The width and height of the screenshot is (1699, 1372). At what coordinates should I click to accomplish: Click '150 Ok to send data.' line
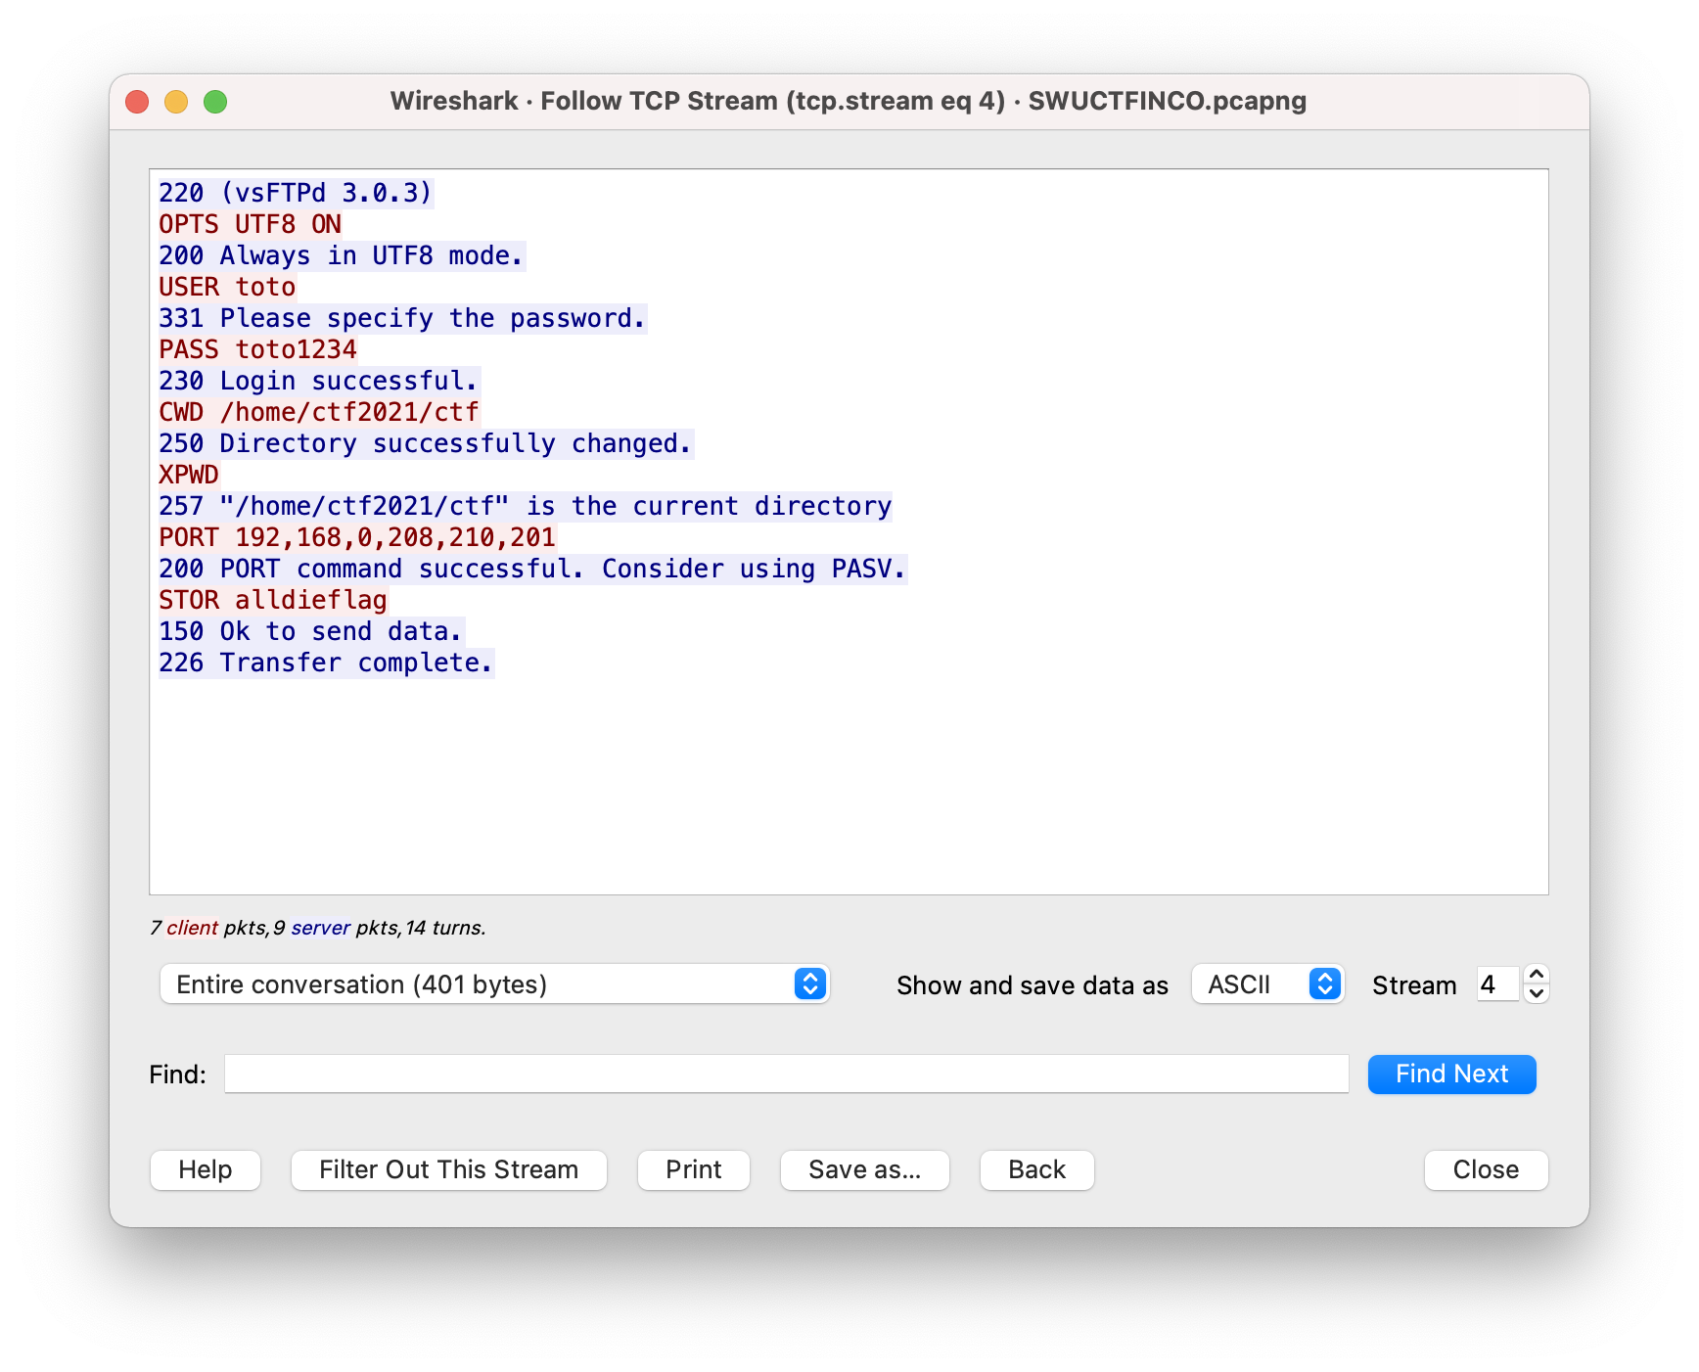311,631
